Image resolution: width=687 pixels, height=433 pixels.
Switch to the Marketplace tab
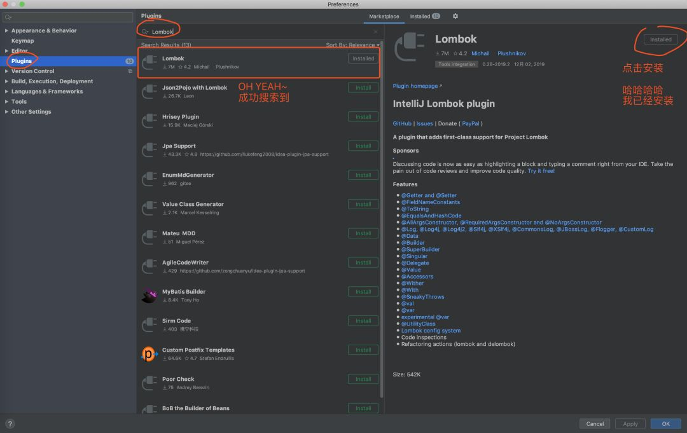click(x=384, y=16)
